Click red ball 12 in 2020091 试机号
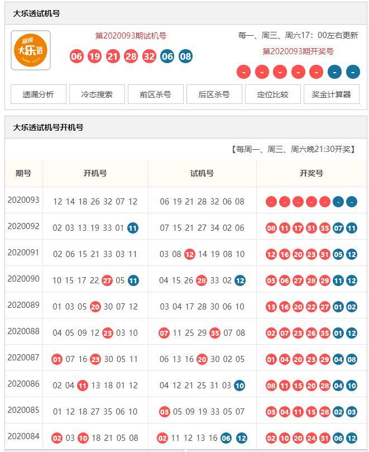369x452 pixels. coord(190,254)
